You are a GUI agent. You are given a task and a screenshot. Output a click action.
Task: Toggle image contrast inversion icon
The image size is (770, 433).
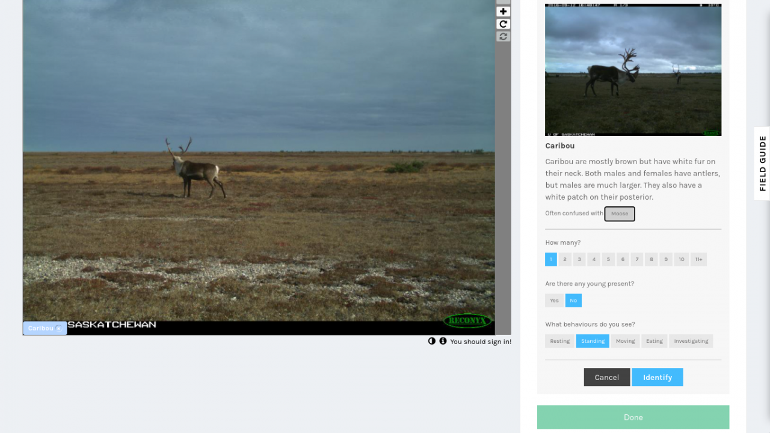(432, 341)
